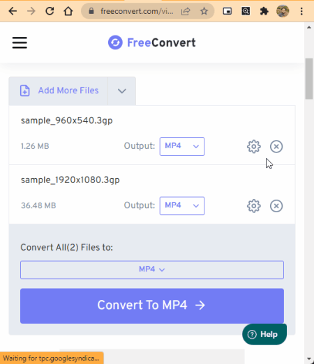Open the Chrome three-dot menu
The height and width of the screenshot is (364, 314).
(x=301, y=11)
